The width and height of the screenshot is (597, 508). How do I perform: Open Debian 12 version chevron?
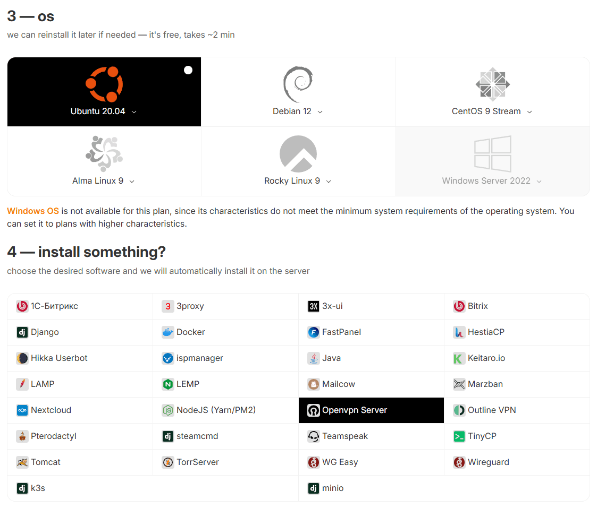click(x=320, y=112)
